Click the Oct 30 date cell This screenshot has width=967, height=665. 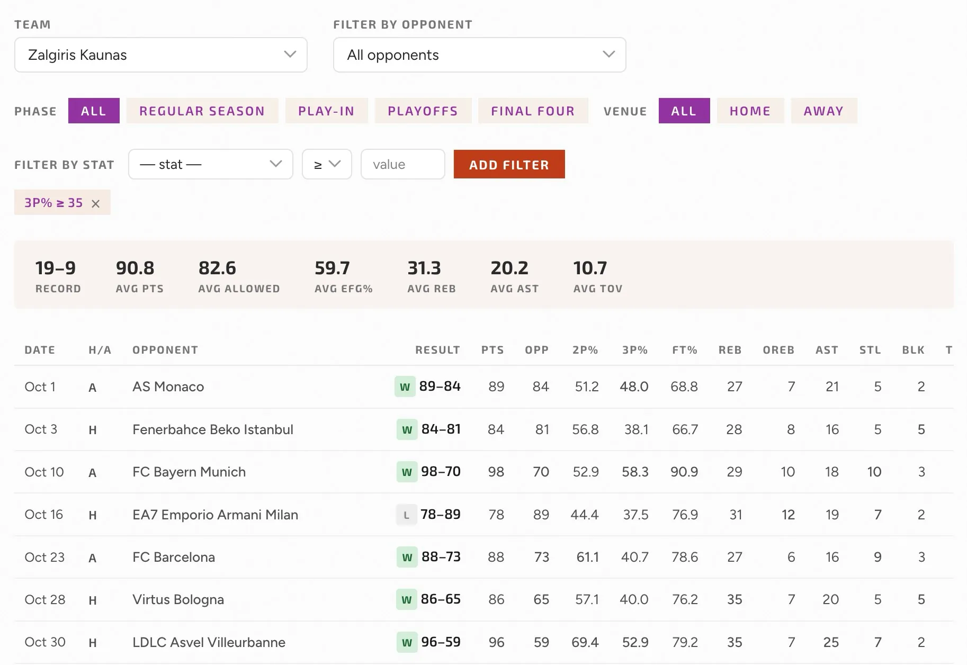pos(45,642)
